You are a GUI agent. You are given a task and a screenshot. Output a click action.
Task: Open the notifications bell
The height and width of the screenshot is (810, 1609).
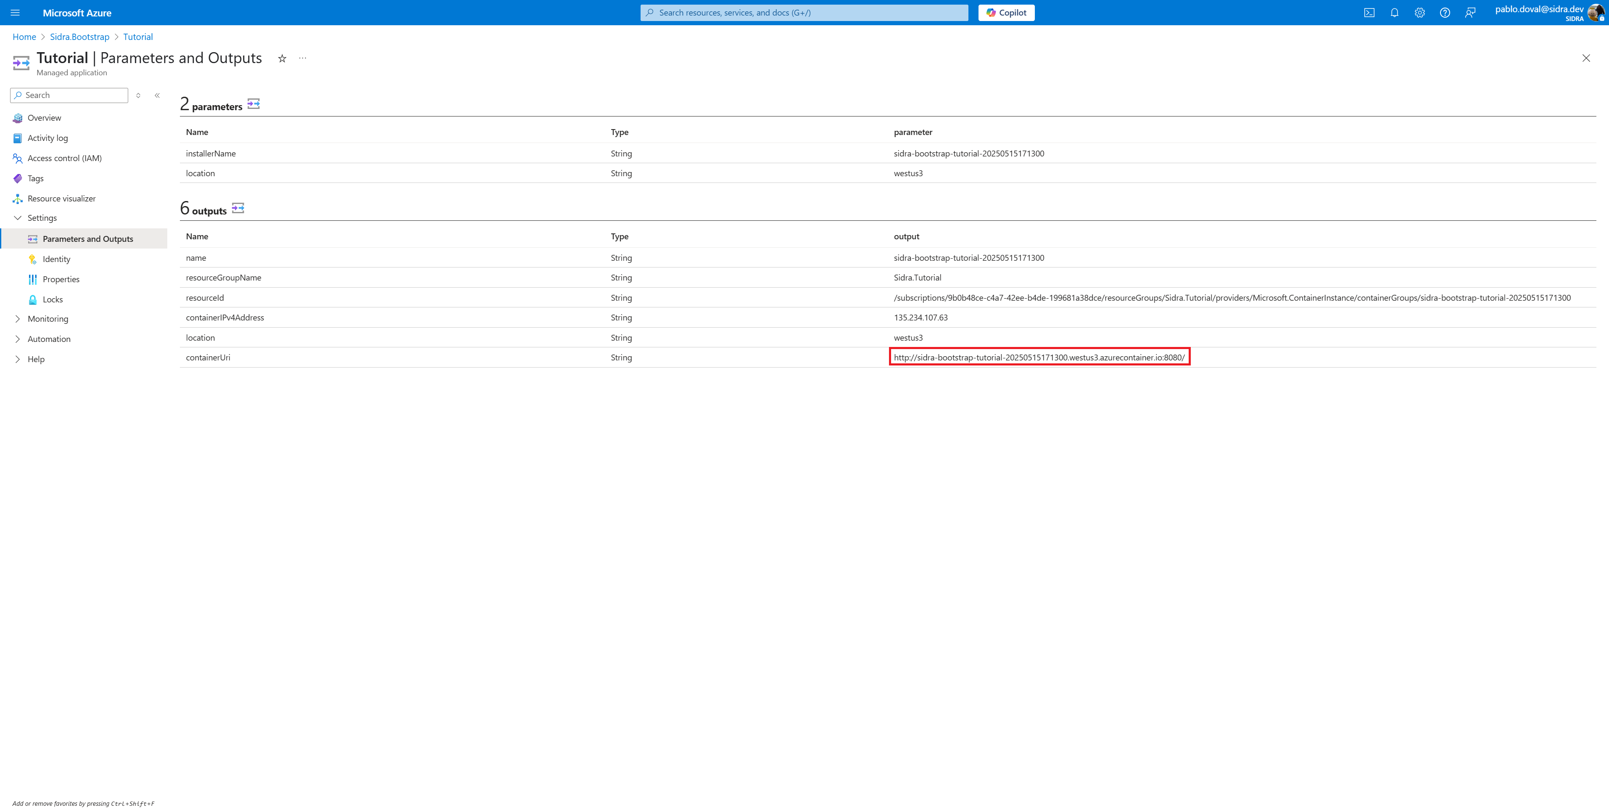coord(1394,13)
